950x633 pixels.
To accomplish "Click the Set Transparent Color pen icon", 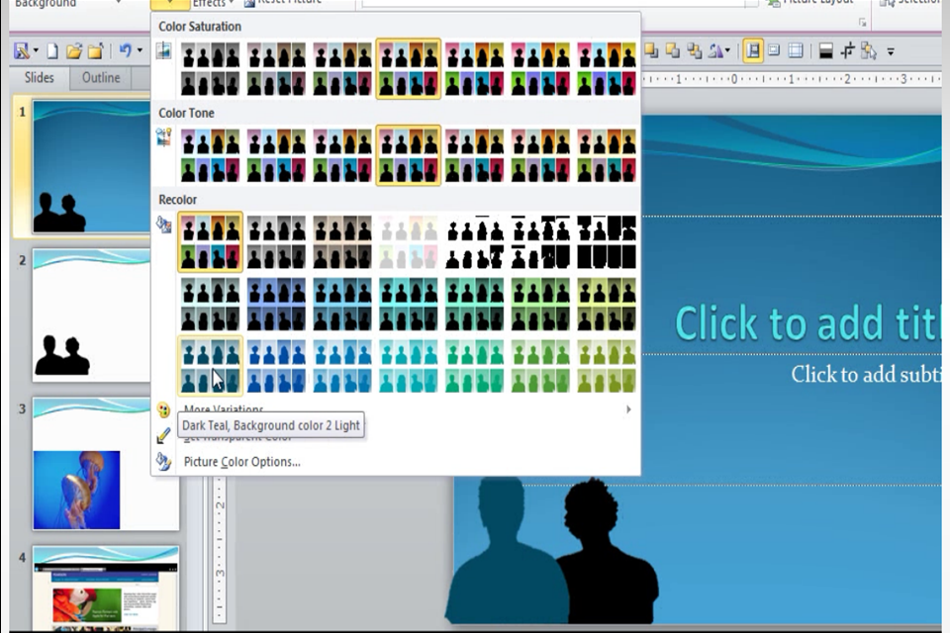I will (x=163, y=435).
